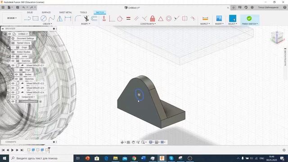Image resolution: width=288 pixels, height=162 pixels.
Task: Switch to the TOOLS tab
Action: [83, 12]
